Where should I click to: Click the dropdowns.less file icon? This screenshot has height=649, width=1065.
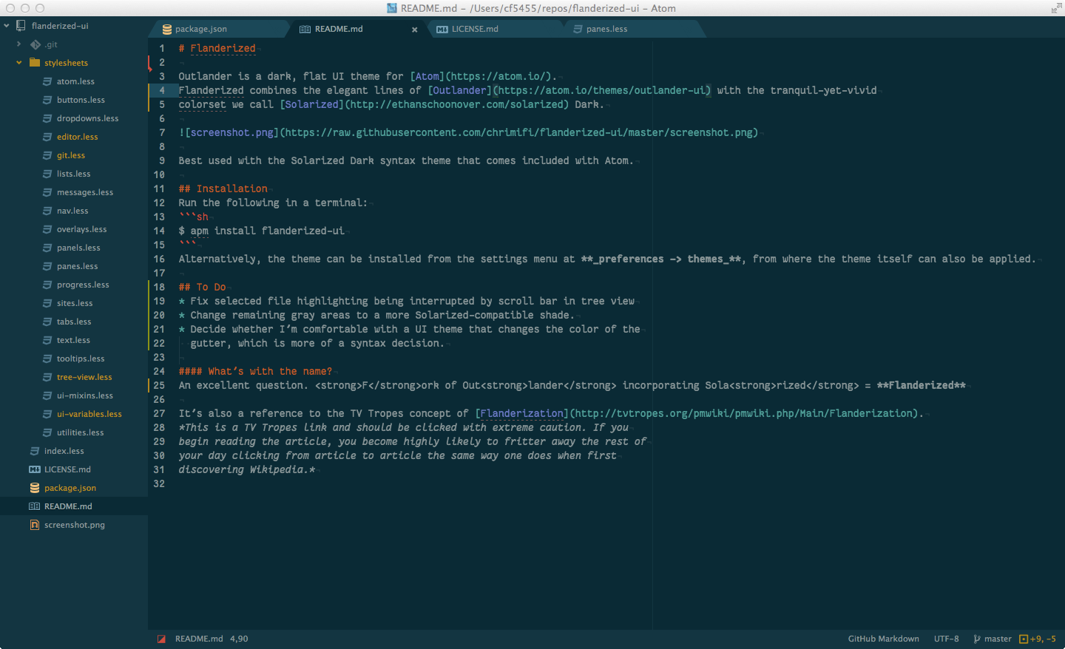point(47,118)
